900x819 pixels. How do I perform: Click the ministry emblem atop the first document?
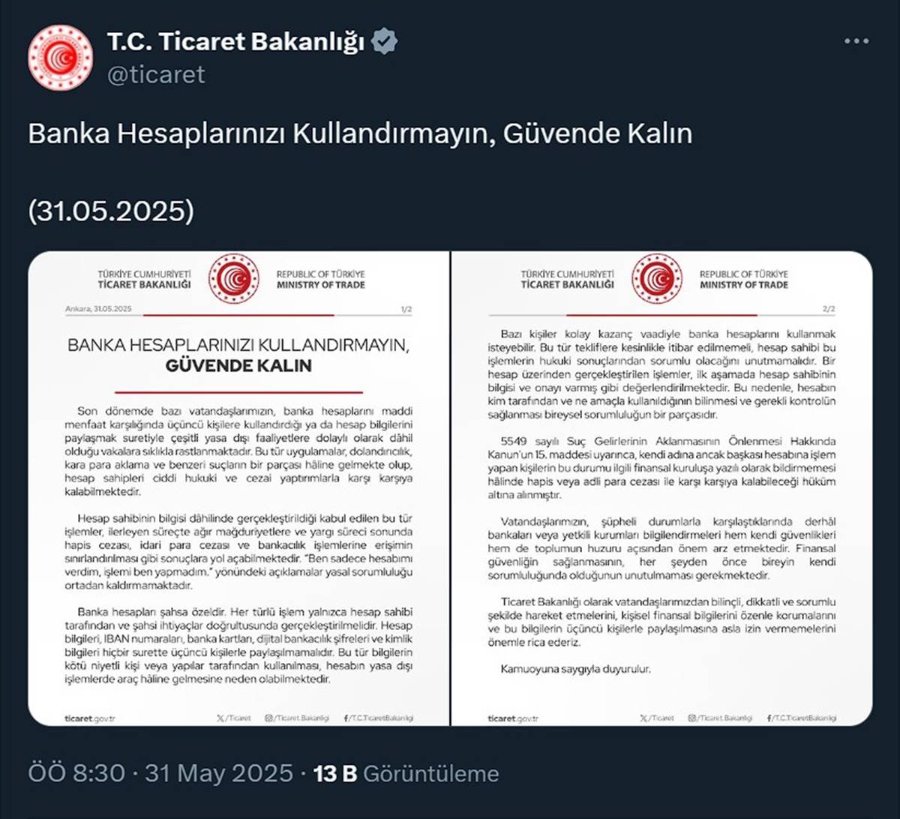click(x=233, y=279)
